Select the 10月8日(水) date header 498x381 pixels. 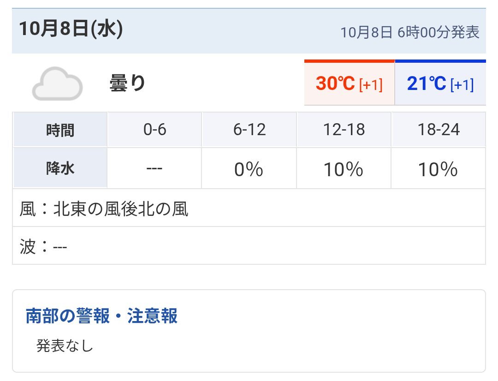click(71, 30)
